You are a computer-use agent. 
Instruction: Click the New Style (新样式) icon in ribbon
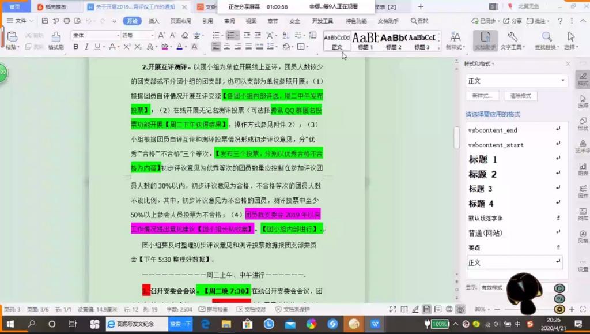tap(454, 38)
